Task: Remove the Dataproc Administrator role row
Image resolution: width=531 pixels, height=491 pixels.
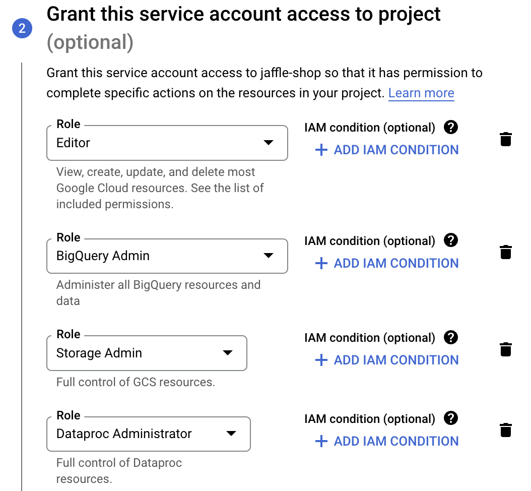Action: (505, 430)
